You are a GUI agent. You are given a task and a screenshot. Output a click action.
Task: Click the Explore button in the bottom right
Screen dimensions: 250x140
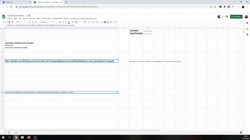[x=241, y=132]
